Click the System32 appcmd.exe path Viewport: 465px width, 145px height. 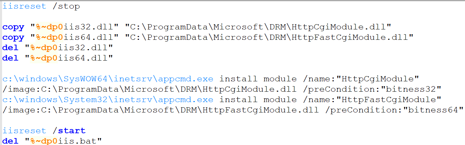(x=108, y=100)
